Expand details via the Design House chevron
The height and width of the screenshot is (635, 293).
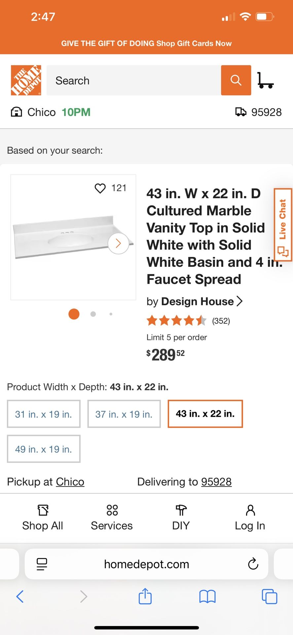click(240, 301)
